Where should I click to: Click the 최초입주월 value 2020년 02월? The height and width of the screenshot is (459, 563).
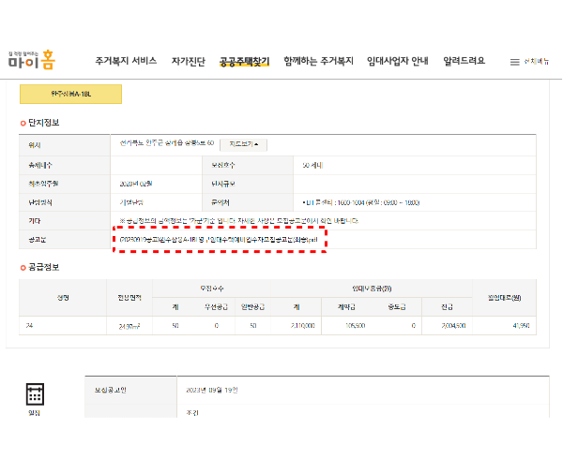[136, 184]
